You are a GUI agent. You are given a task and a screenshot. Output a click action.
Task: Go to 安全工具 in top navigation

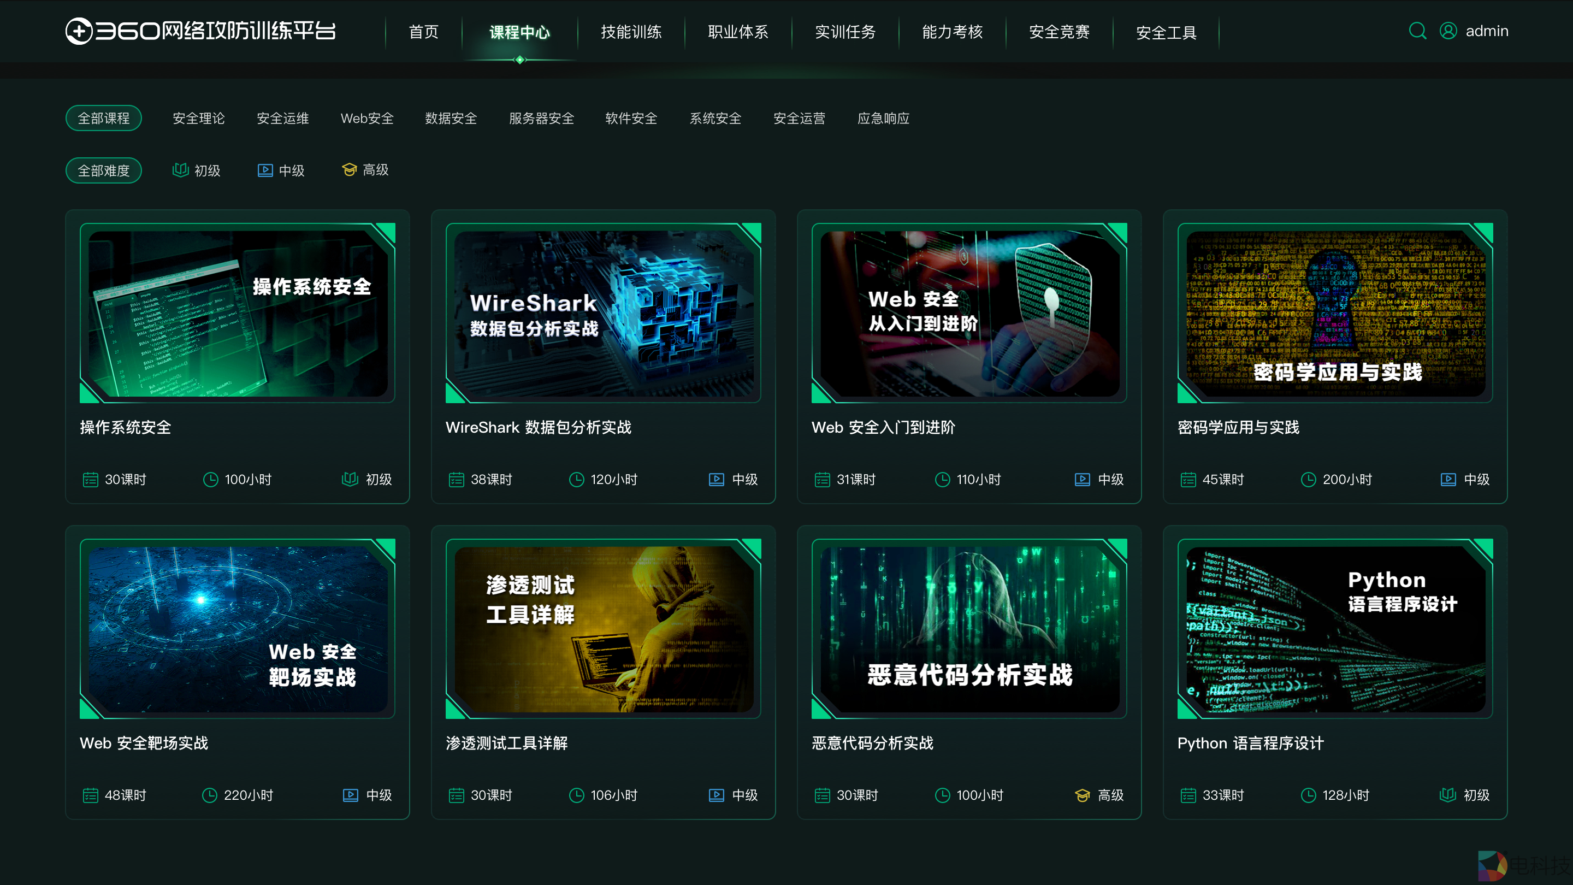tap(1166, 32)
